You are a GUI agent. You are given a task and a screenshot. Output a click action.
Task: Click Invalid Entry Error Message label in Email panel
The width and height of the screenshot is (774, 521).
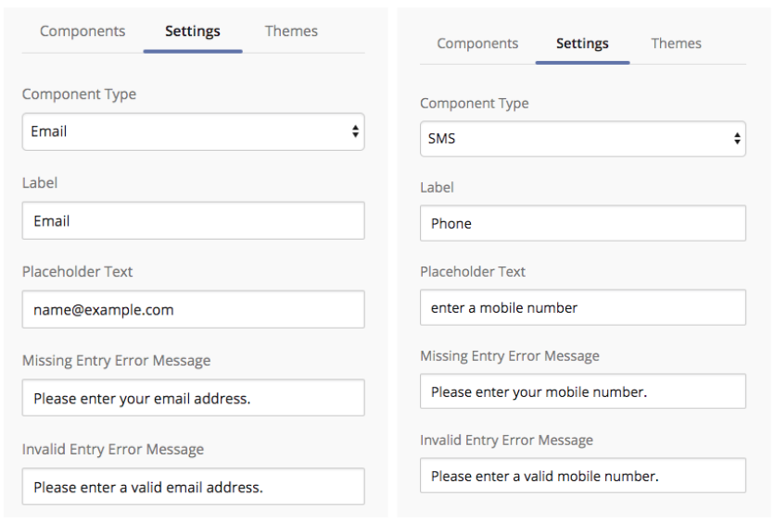[113, 449]
